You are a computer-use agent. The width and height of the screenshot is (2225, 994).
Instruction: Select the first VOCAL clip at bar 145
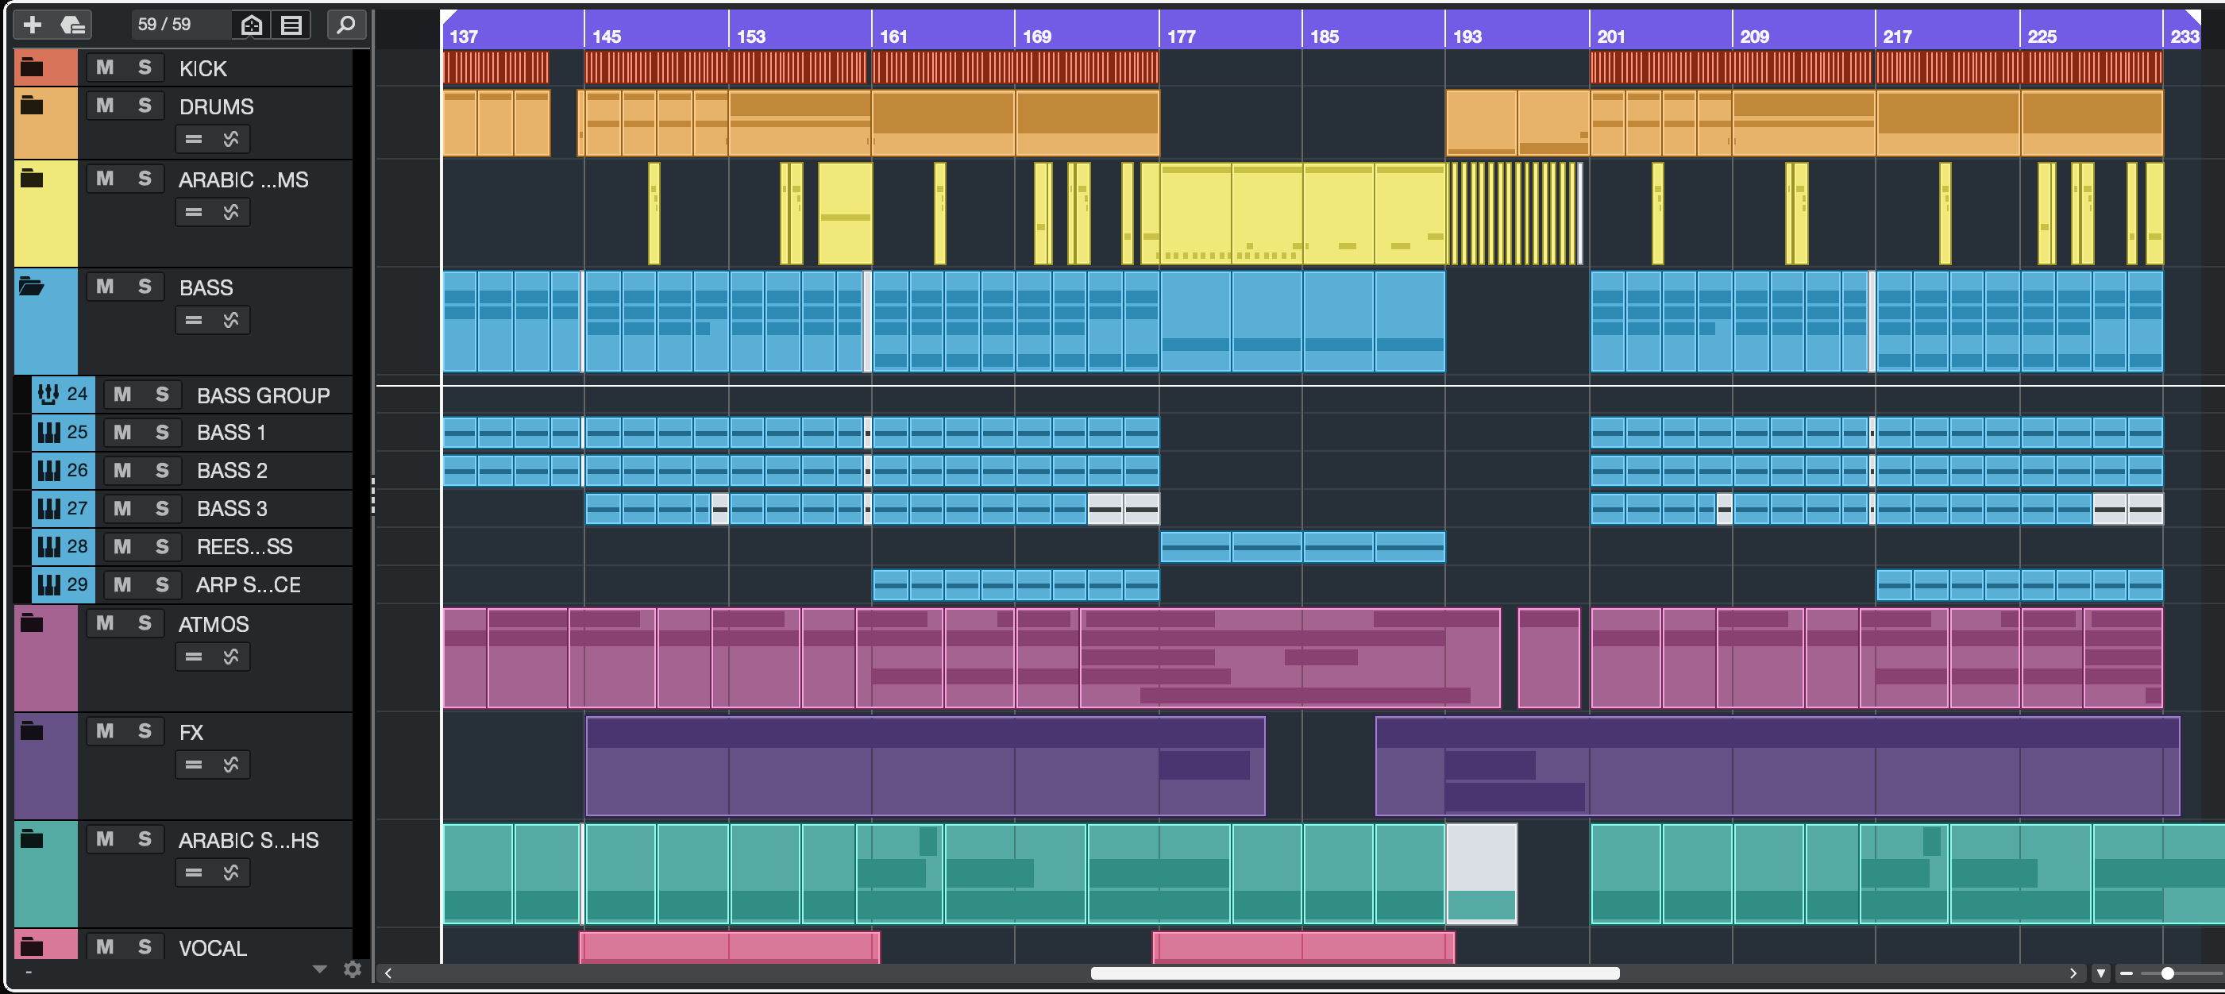[x=729, y=947]
